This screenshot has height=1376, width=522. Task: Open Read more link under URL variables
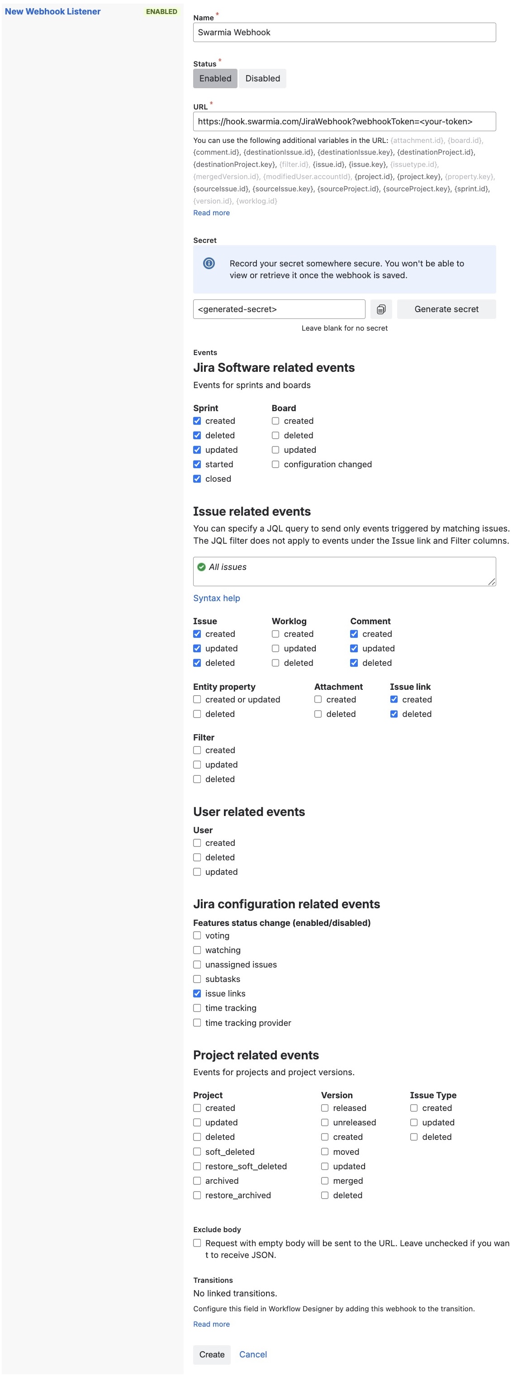pos(212,213)
